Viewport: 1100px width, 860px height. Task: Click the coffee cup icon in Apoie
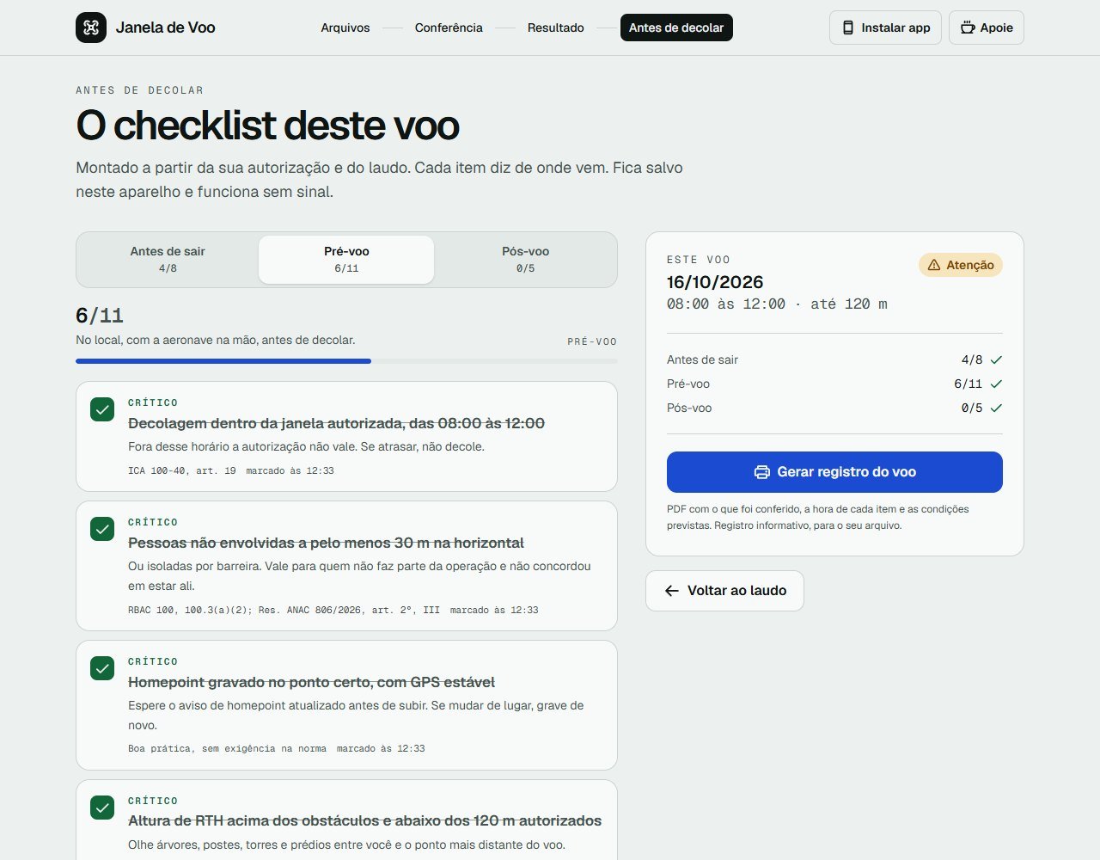point(968,28)
